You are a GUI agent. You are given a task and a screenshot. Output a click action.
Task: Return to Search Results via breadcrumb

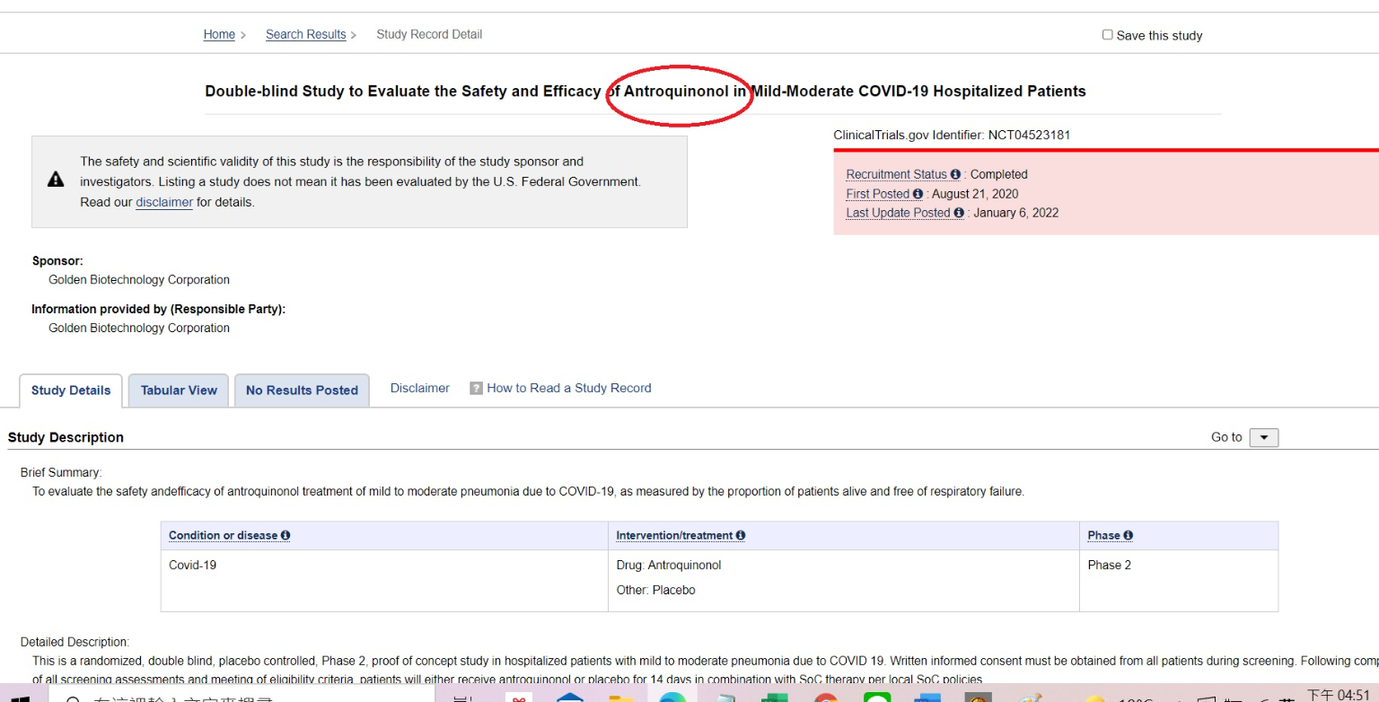[x=305, y=34]
